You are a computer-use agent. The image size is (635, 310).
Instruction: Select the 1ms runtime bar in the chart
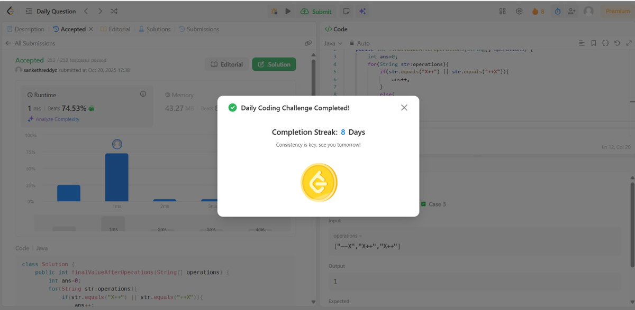116,177
